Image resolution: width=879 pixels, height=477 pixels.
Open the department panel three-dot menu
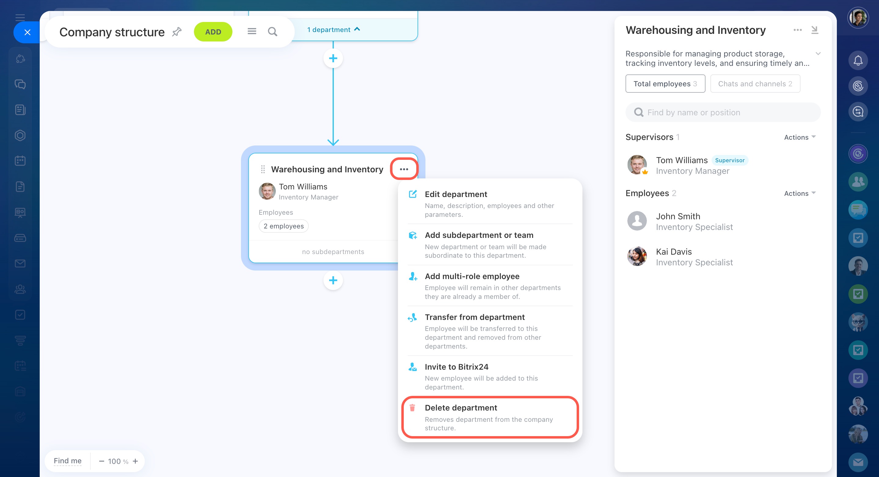pyautogui.click(x=797, y=30)
